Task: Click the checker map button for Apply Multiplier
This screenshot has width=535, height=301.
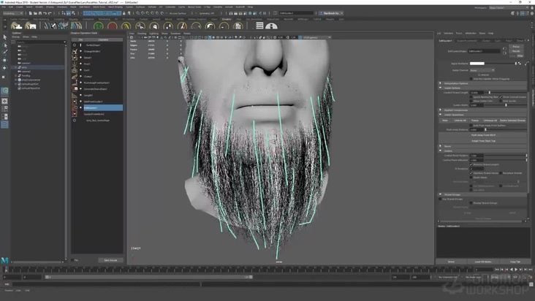Action: tap(520, 64)
